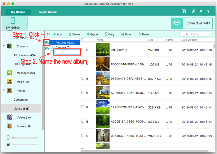Screen dimensions: 217x154
Task: Open the key registration icon
Action: 193,11
